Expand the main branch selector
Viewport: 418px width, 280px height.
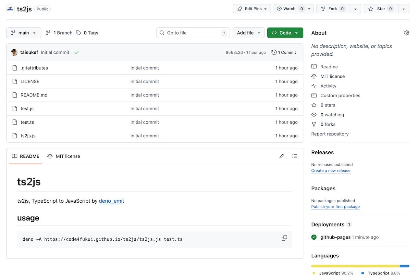click(x=24, y=33)
